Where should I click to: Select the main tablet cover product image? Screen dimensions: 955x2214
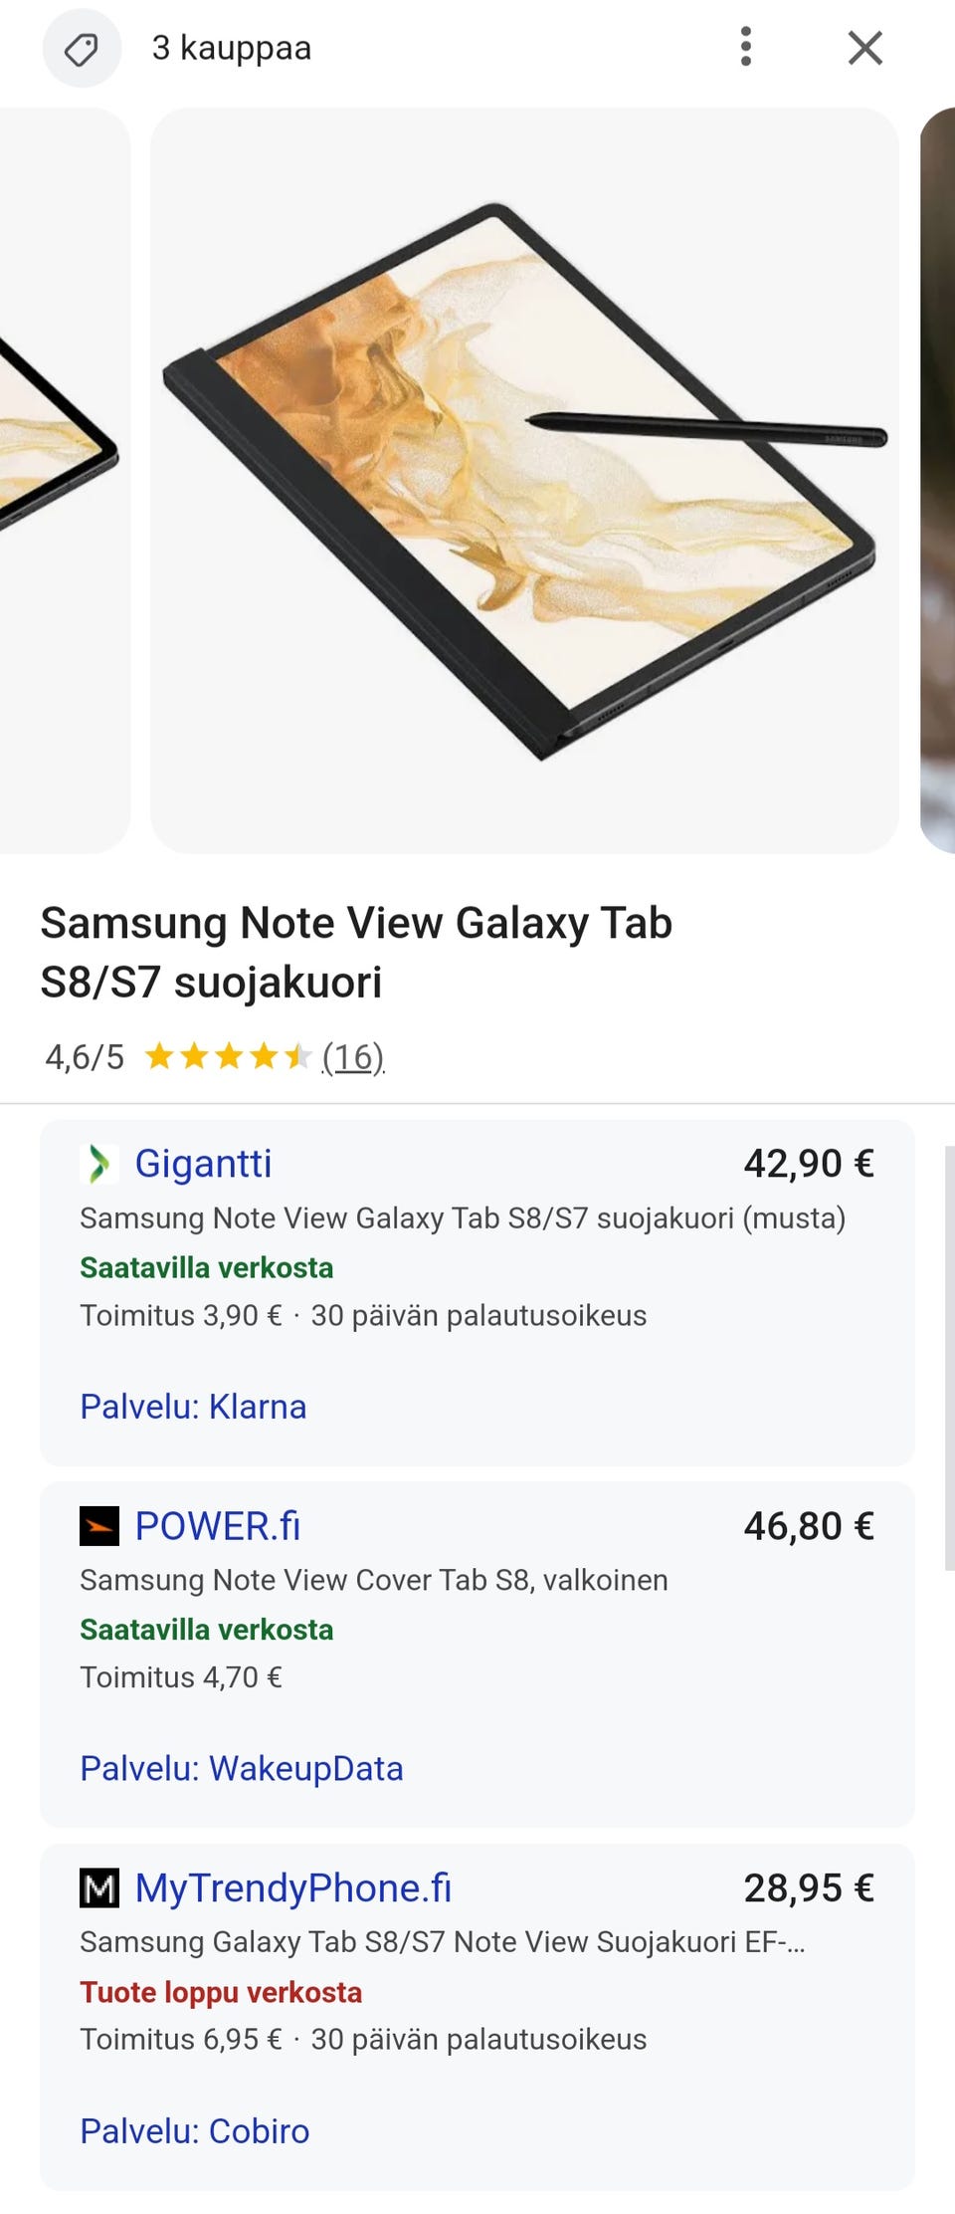[524, 480]
